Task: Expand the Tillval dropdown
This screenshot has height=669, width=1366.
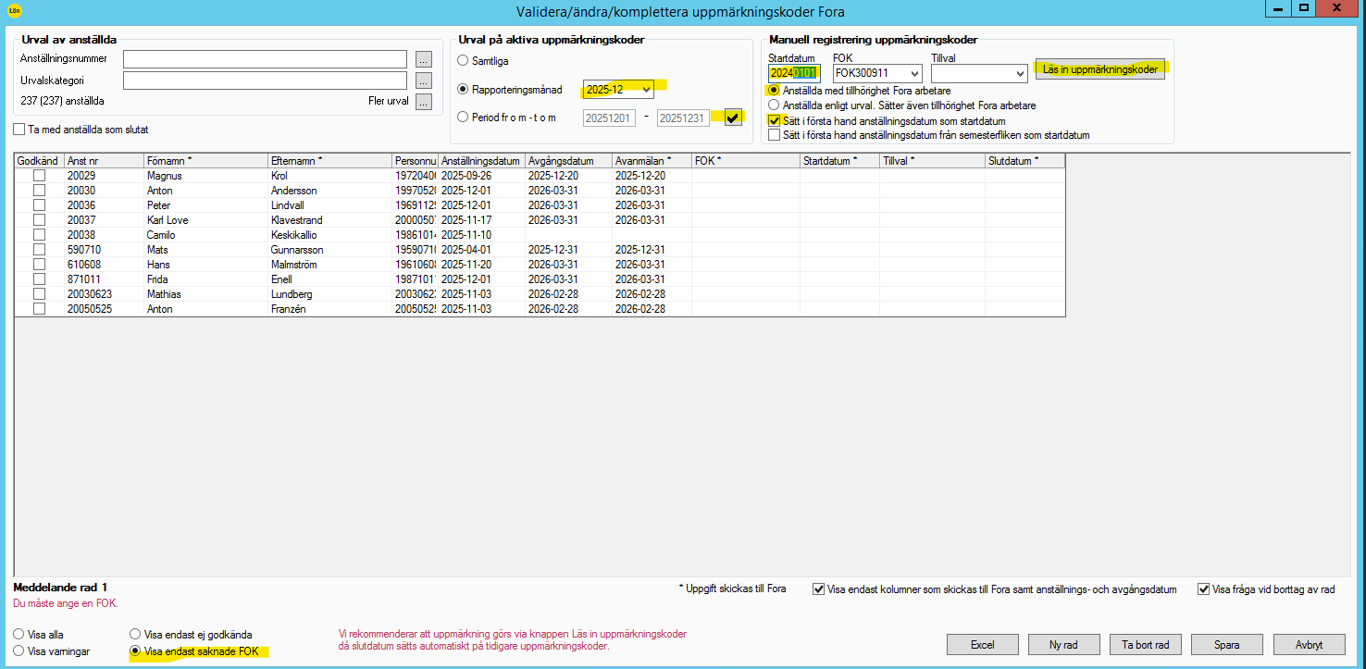Action: coord(1020,73)
